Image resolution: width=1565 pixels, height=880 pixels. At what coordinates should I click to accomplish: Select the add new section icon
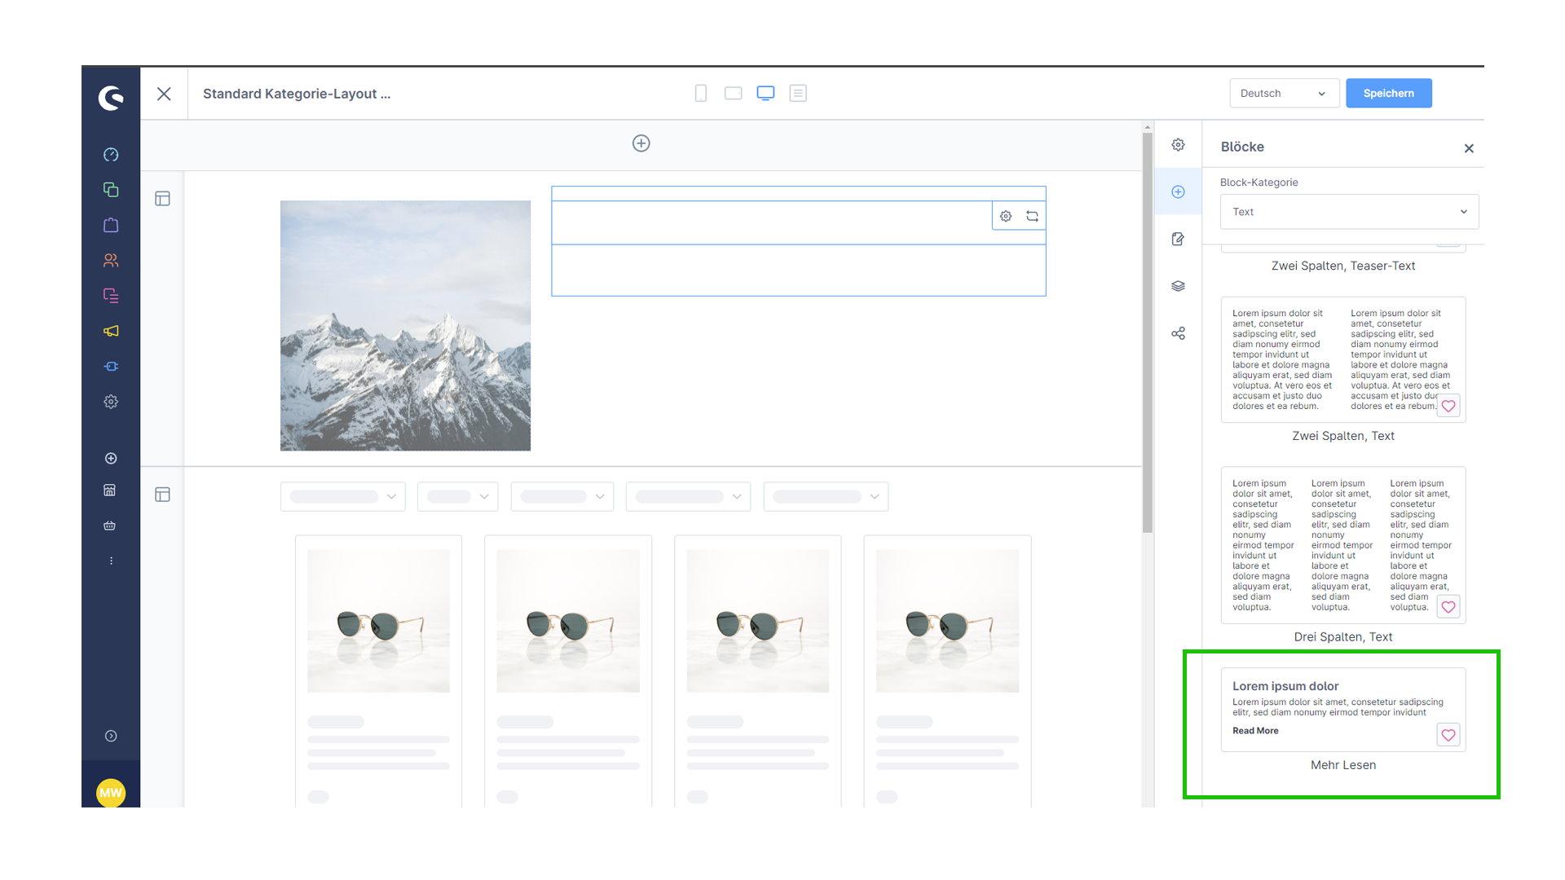(641, 143)
